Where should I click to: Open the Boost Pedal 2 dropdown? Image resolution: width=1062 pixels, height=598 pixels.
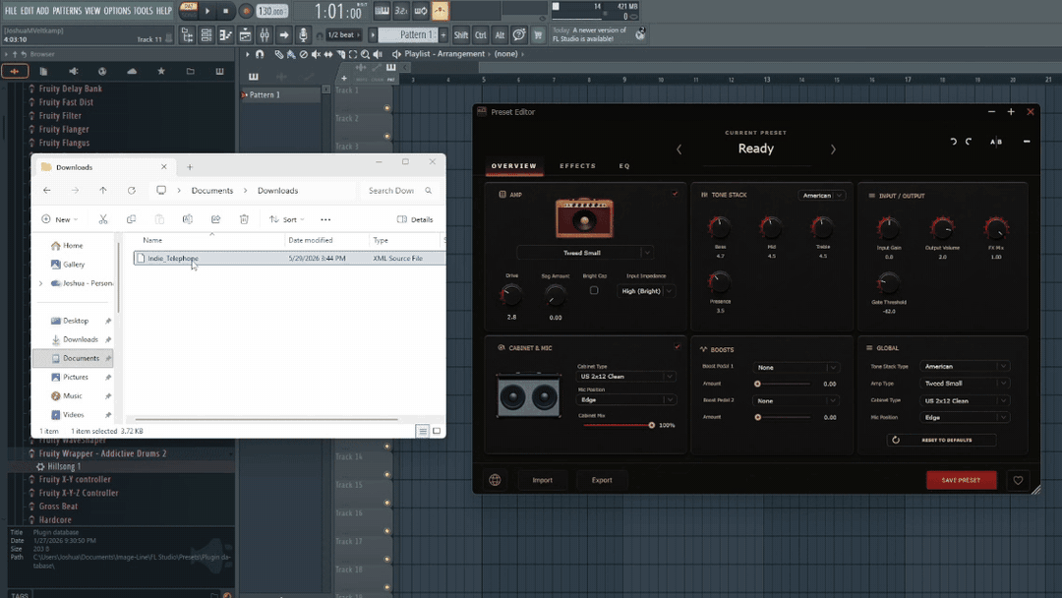pos(796,401)
